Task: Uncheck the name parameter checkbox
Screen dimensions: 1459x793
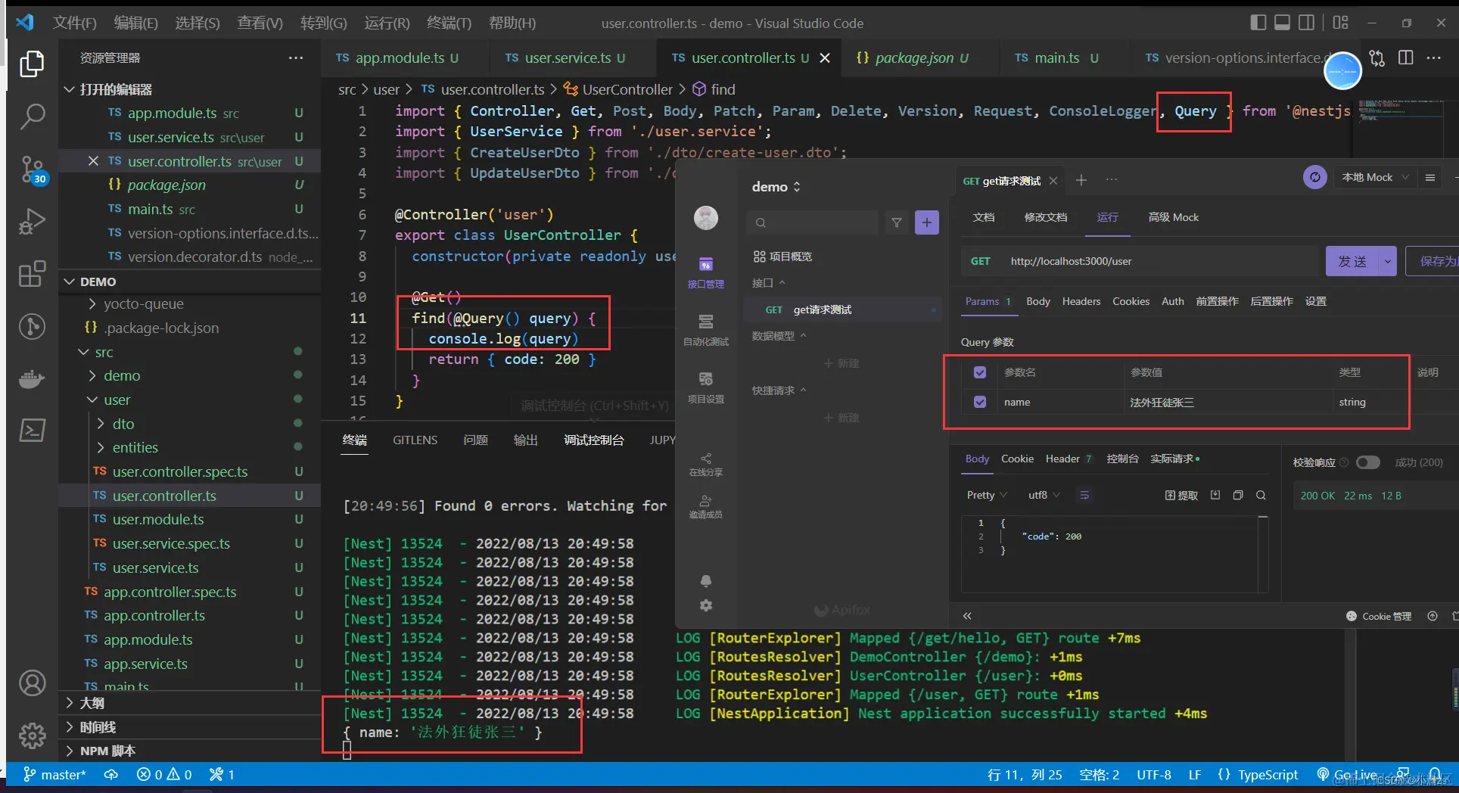Action: coord(980,402)
